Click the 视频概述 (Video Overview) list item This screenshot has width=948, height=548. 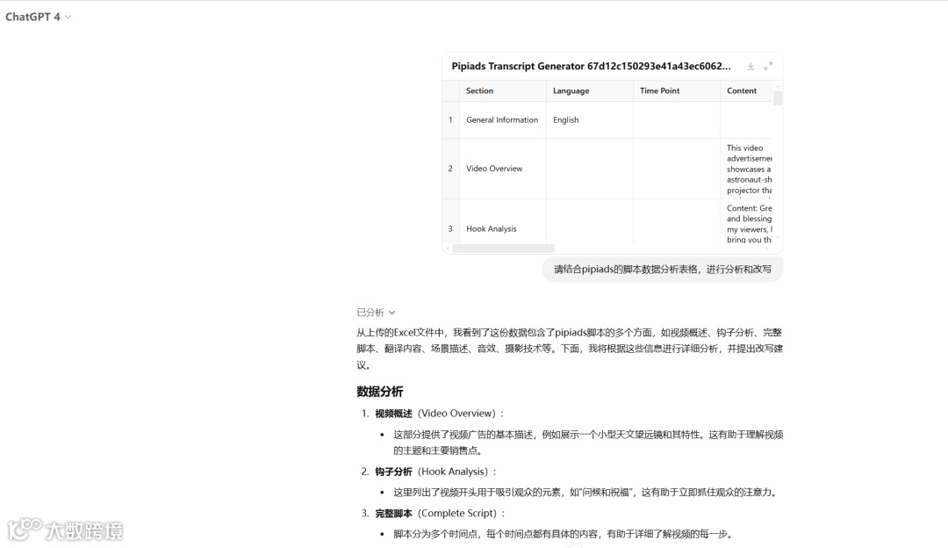440,414
